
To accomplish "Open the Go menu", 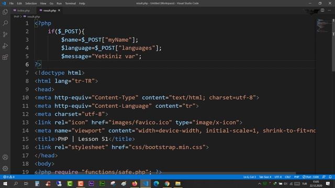I will click(x=51, y=3).
